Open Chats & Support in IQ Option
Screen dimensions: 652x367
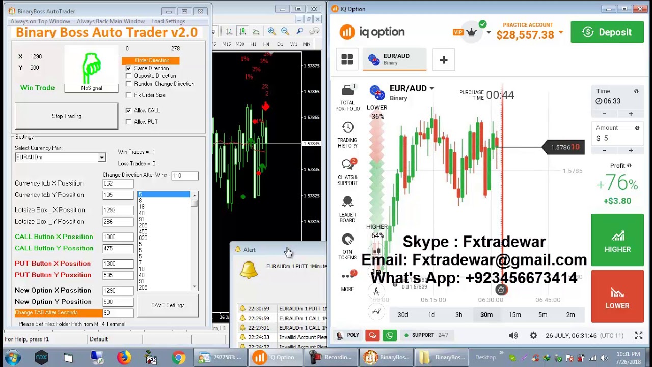click(x=347, y=172)
